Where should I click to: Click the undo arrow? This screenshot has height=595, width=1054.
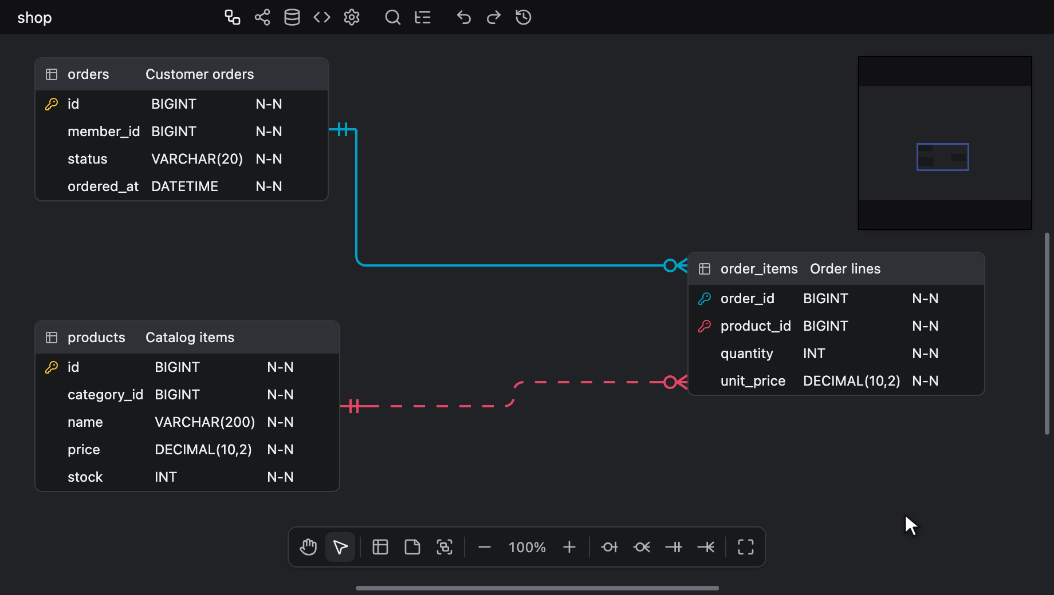coord(464,17)
